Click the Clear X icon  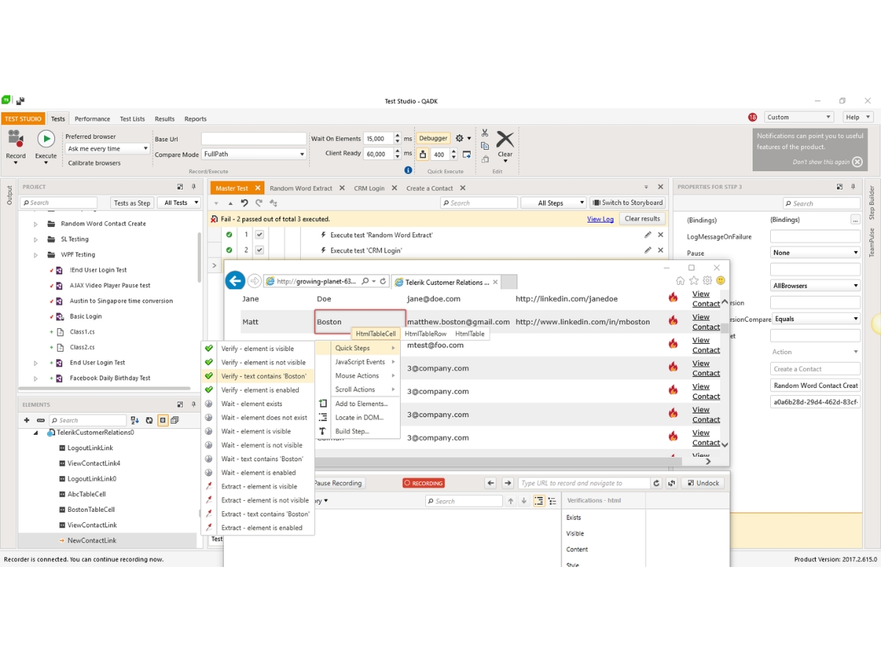tap(505, 139)
